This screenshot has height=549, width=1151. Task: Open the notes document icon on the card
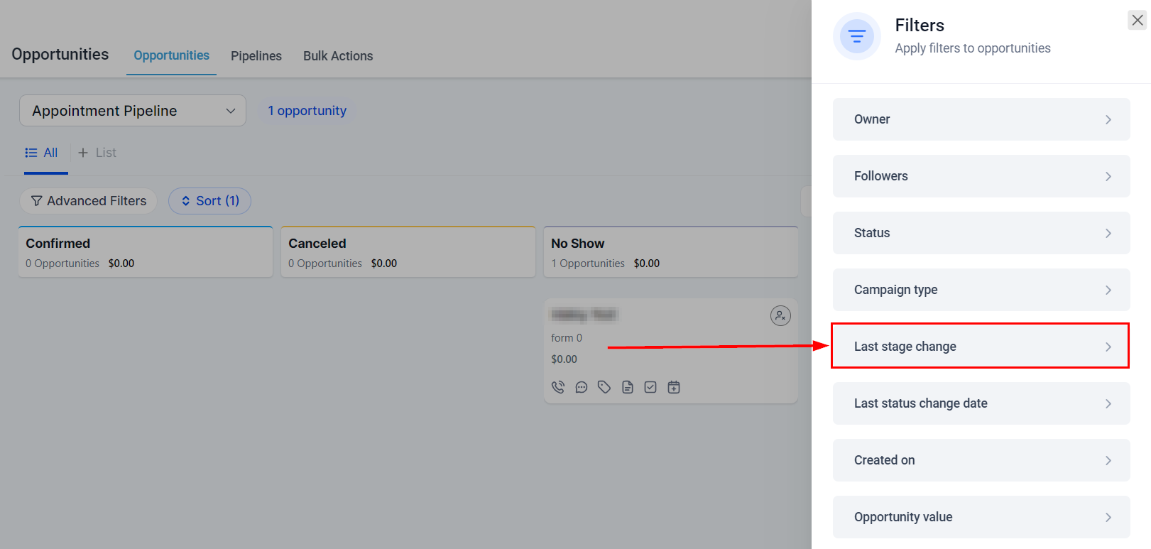tap(628, 387)
